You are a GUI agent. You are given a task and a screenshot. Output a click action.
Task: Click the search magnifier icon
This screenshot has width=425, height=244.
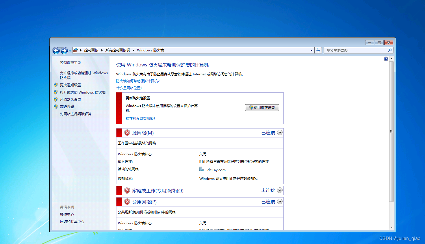pyautogui.click(x=390, y=51)
